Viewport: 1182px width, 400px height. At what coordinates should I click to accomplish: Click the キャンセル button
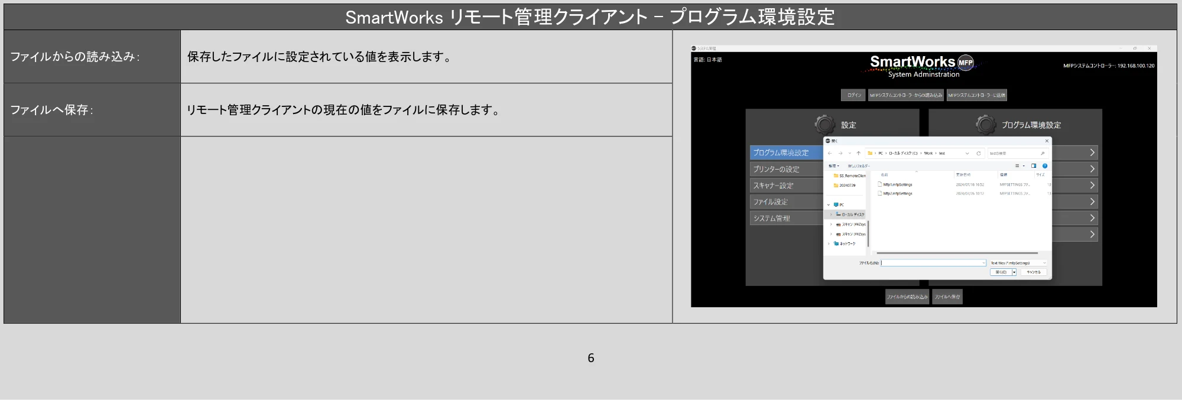(x=1034, y=272)
